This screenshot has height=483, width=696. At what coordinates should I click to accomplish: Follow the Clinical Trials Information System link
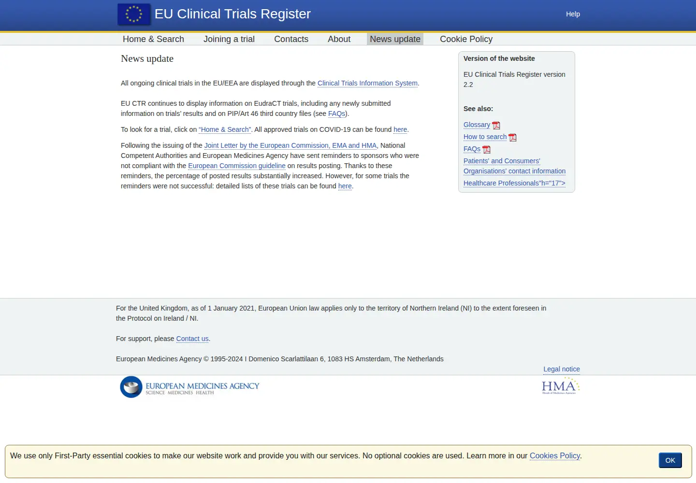click(367, 83)
